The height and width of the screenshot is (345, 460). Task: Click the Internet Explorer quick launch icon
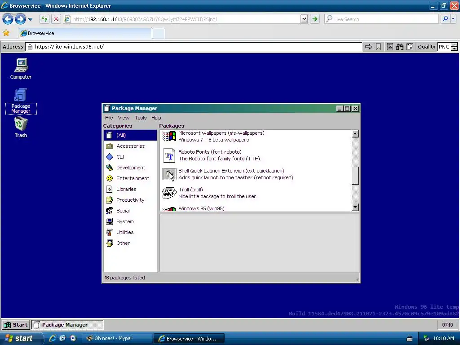[53, 338]
